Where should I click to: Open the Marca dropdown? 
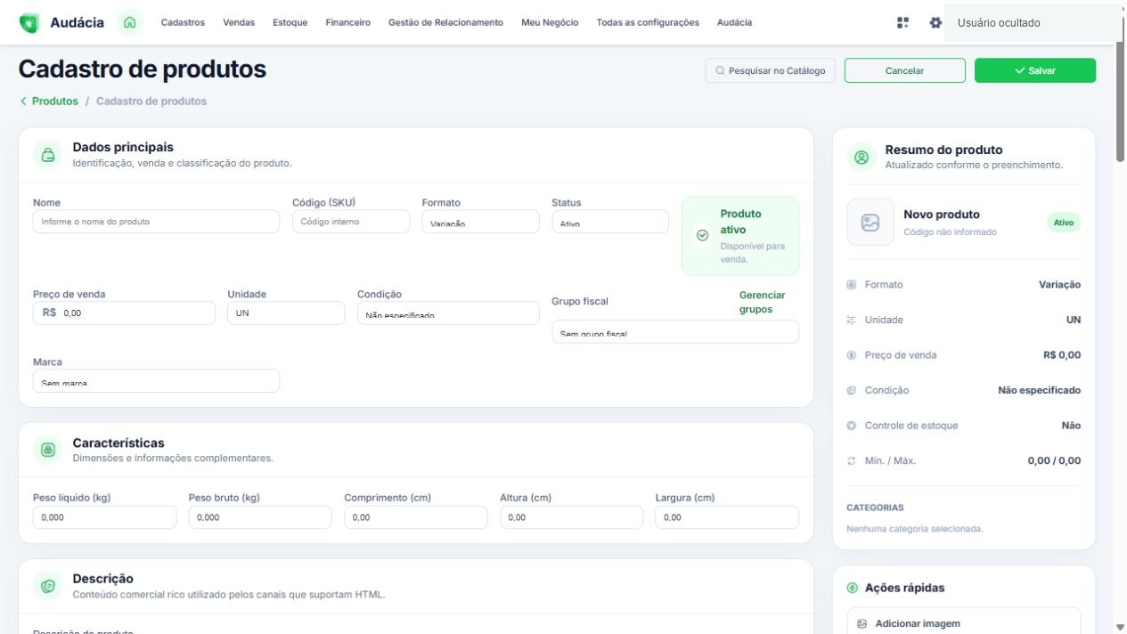click(x=156, y=381)
